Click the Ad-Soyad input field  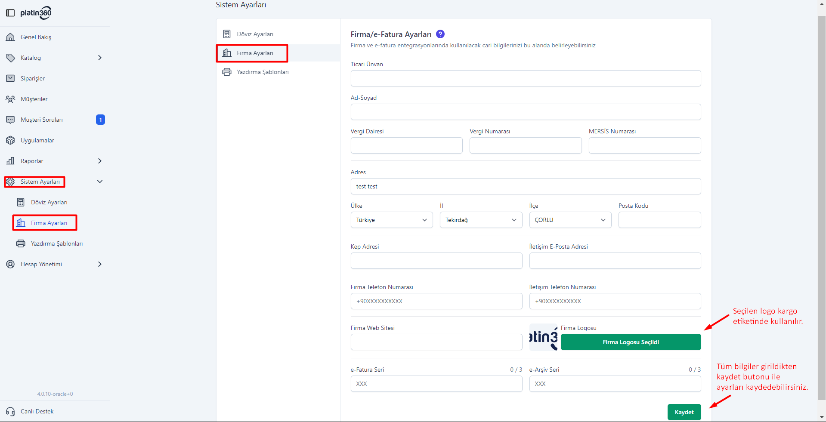(526, 112)
